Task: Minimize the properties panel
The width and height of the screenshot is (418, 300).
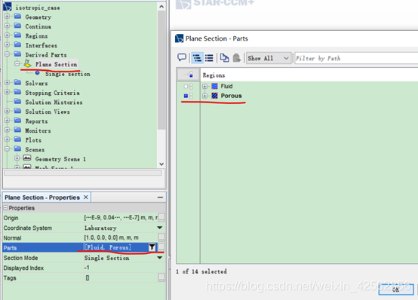Action: [x=160, y=197]
